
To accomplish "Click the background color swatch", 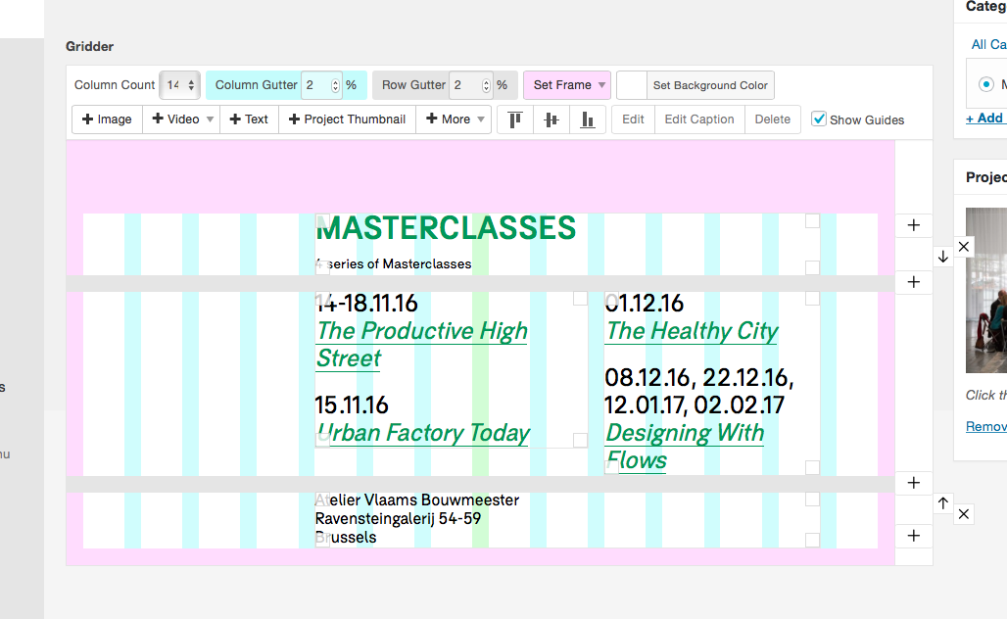I will [x=632, y=85].
